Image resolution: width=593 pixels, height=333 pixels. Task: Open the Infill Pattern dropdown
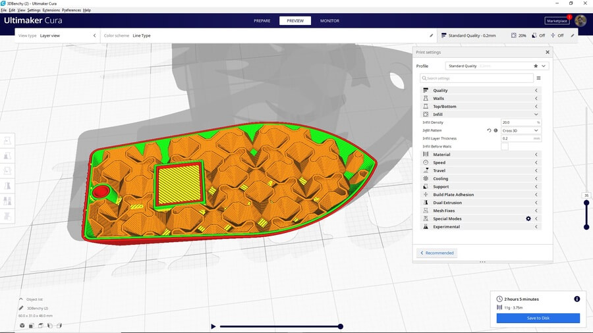click(521, 130)
